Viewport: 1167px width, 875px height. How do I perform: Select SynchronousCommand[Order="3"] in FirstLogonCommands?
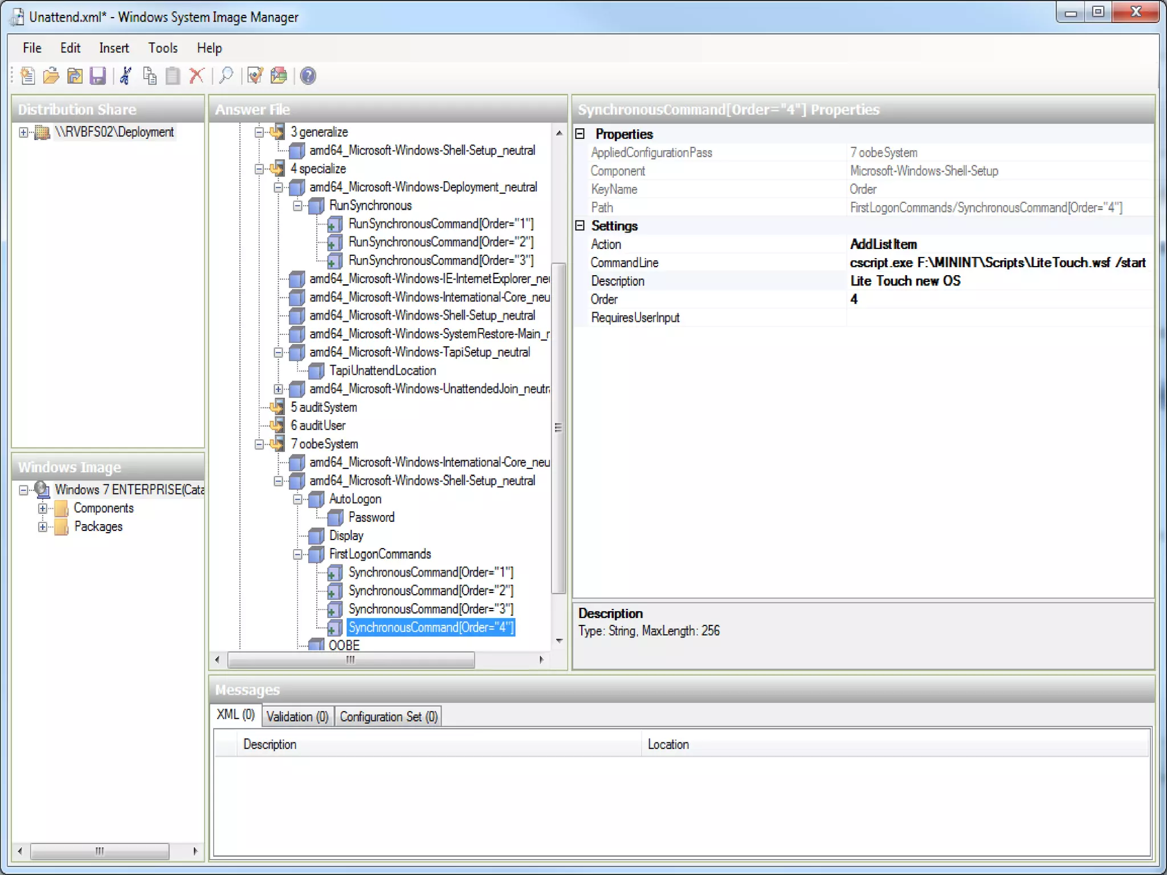431,609
